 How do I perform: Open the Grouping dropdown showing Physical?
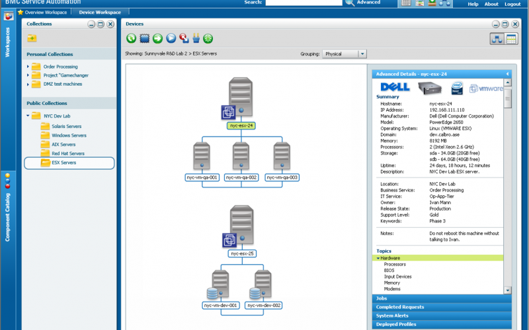click(345, 54)
